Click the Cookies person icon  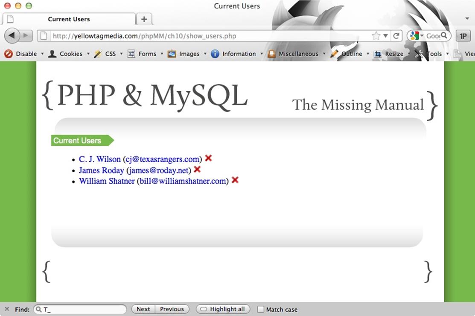point(52,54)
